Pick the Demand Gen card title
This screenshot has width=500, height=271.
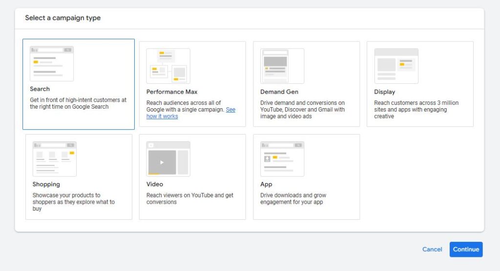coord(279,92)
